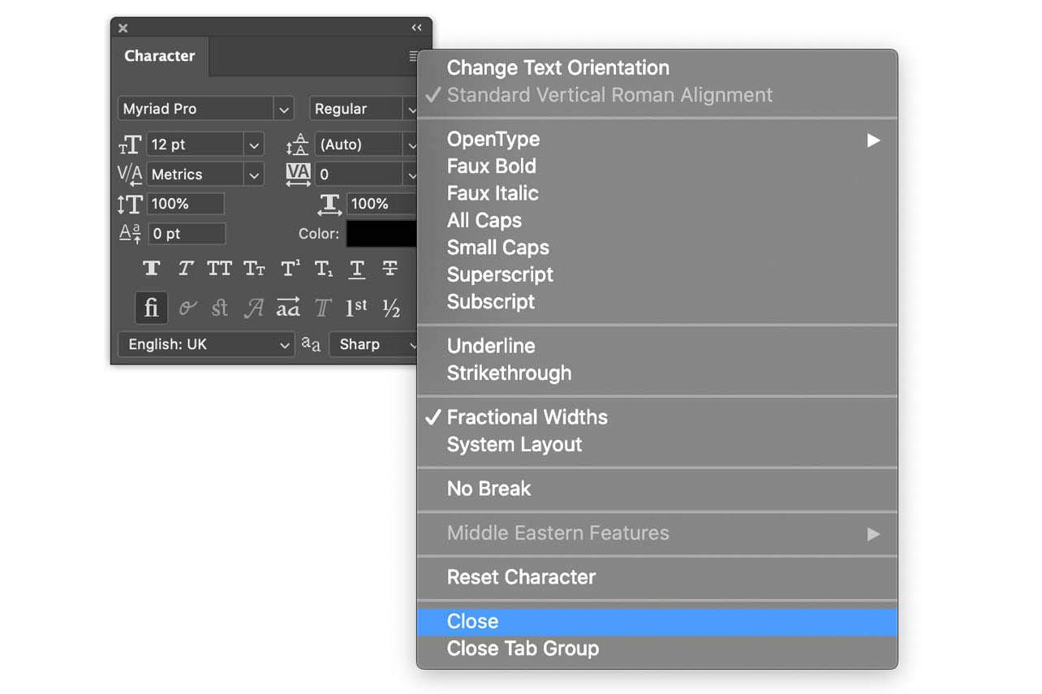Open the anti-aliasing Sharp dropdown
The image size is (1042, 694).
point(373,344)
